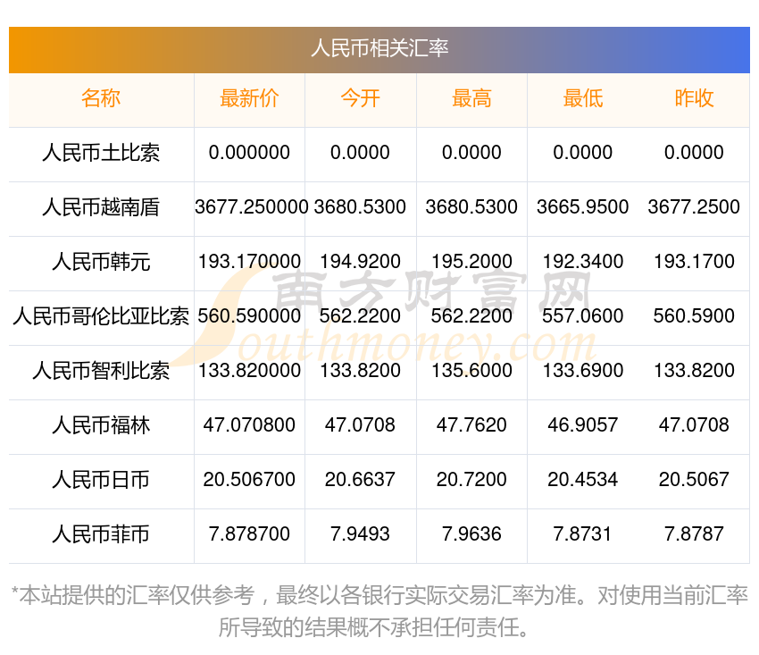This screenshot has width=759, height=655.
Task: Click the 最低 value 0.0000 for 人民币土比索
Action: click(x=583, y=153)
